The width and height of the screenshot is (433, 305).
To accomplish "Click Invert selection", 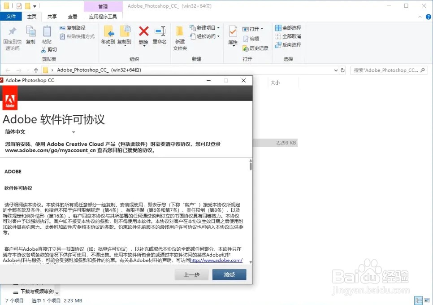I will (288, 45).
